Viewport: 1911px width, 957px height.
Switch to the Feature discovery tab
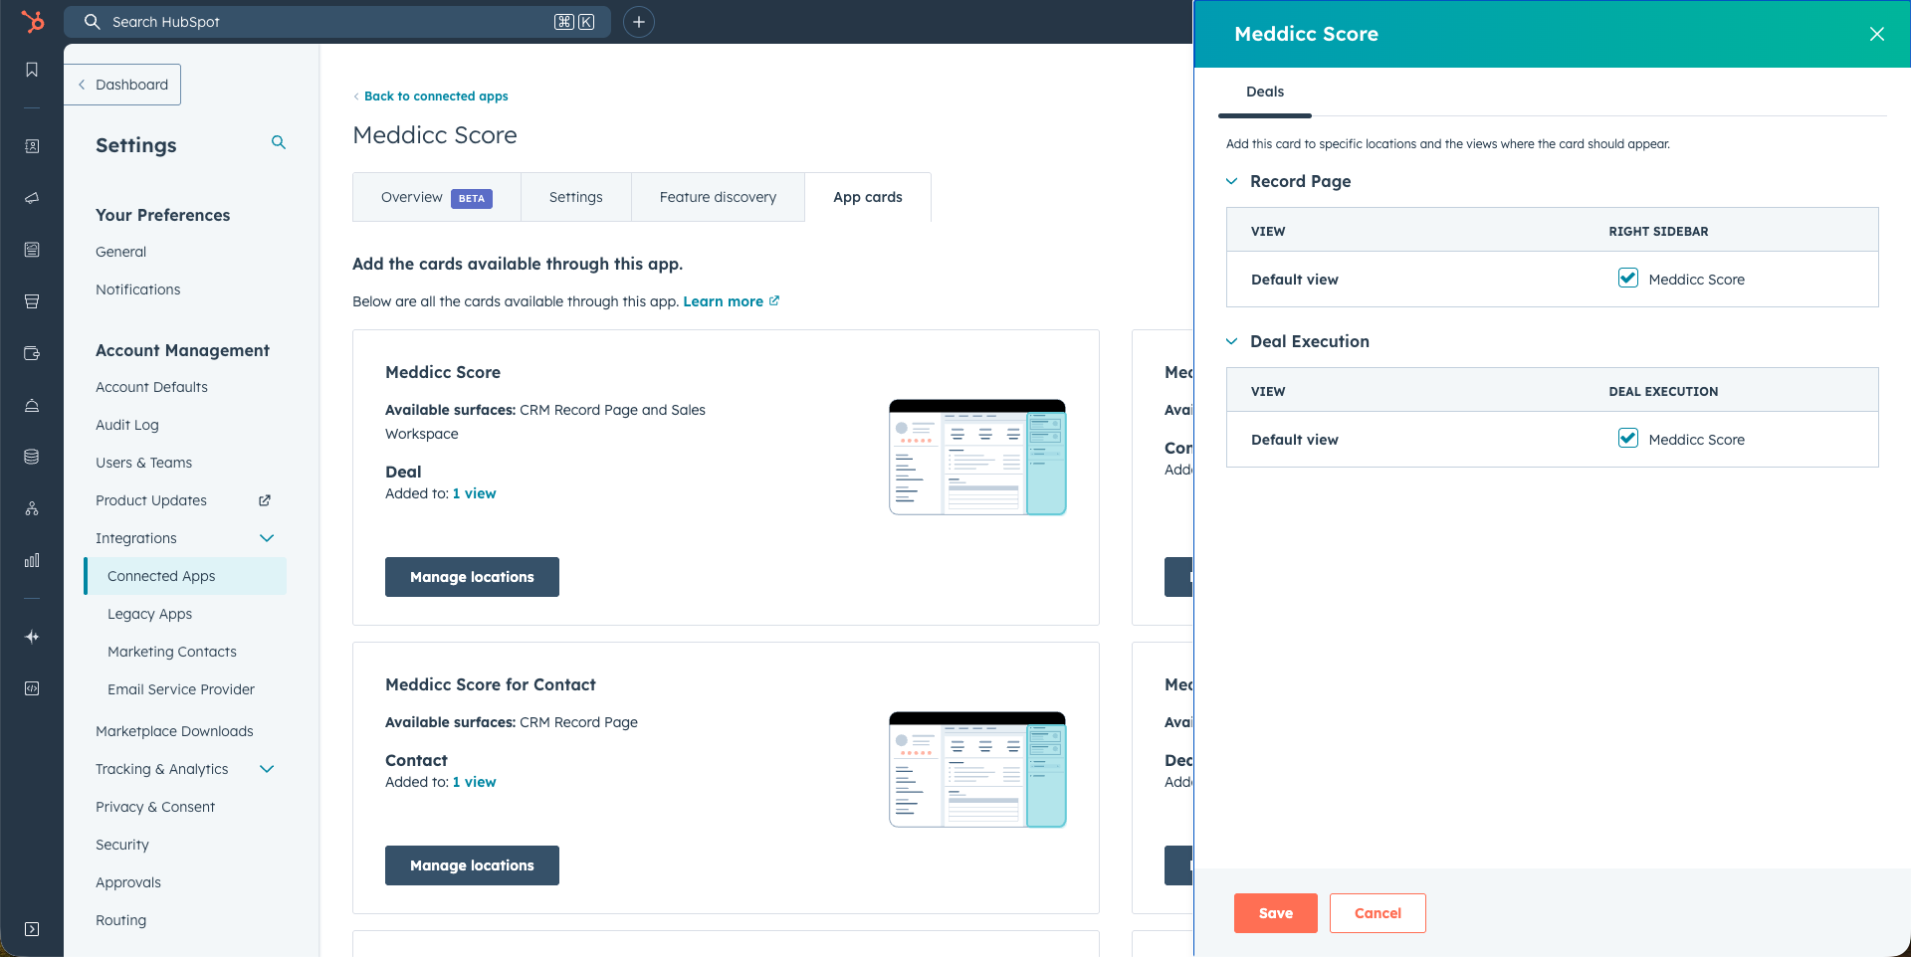coord(717,196)
